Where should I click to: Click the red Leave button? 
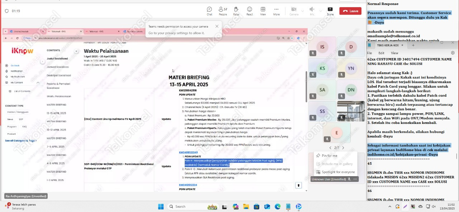[350, 11]
